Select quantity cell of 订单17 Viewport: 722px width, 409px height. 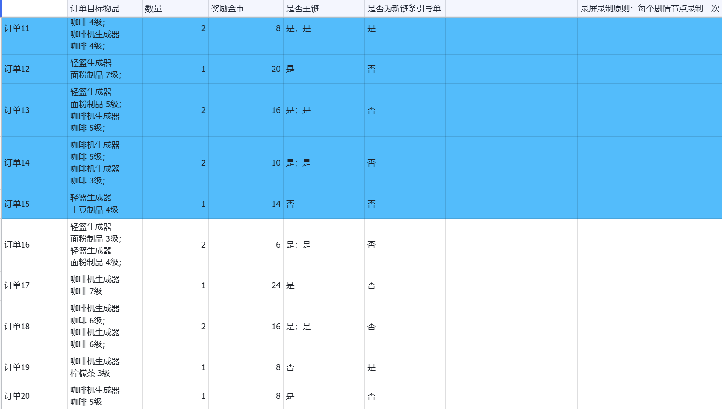tap(175, 285)
